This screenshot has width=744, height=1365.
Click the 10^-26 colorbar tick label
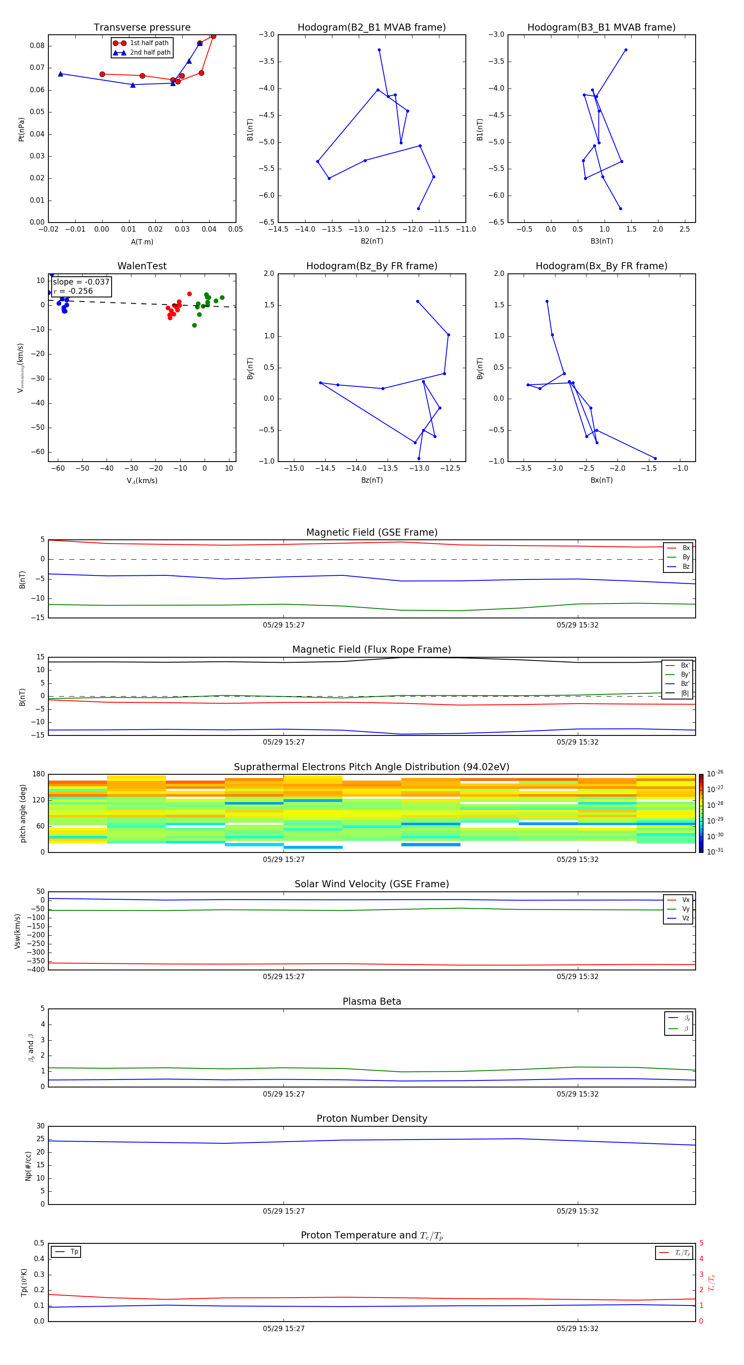pyautogui.click(x=715, y=773)
